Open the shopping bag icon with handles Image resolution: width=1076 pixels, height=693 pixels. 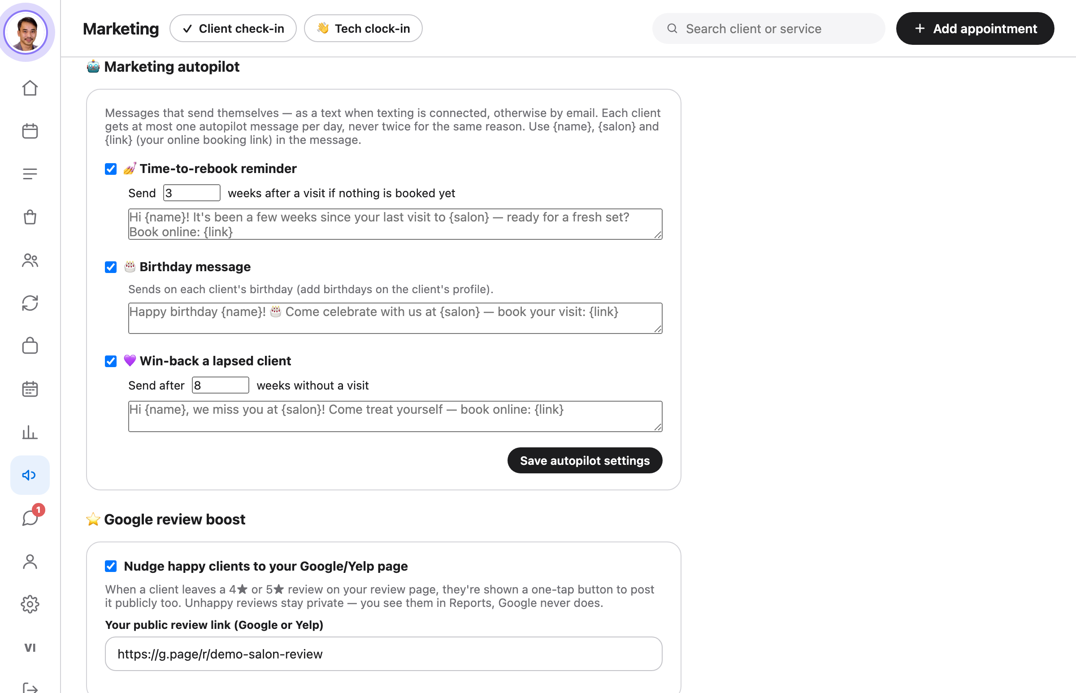(30, 217)
